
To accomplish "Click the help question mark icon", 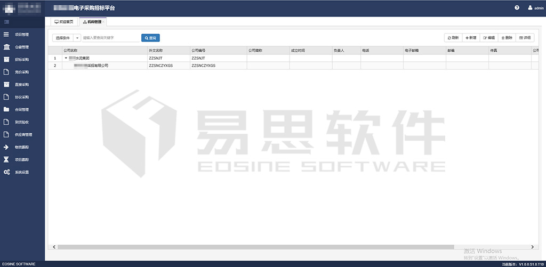I will (x=517, y=8).
